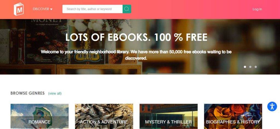Open the Biographies & History genre tile
This screenshot has width=280, height=129.
(x=233, y=117)
